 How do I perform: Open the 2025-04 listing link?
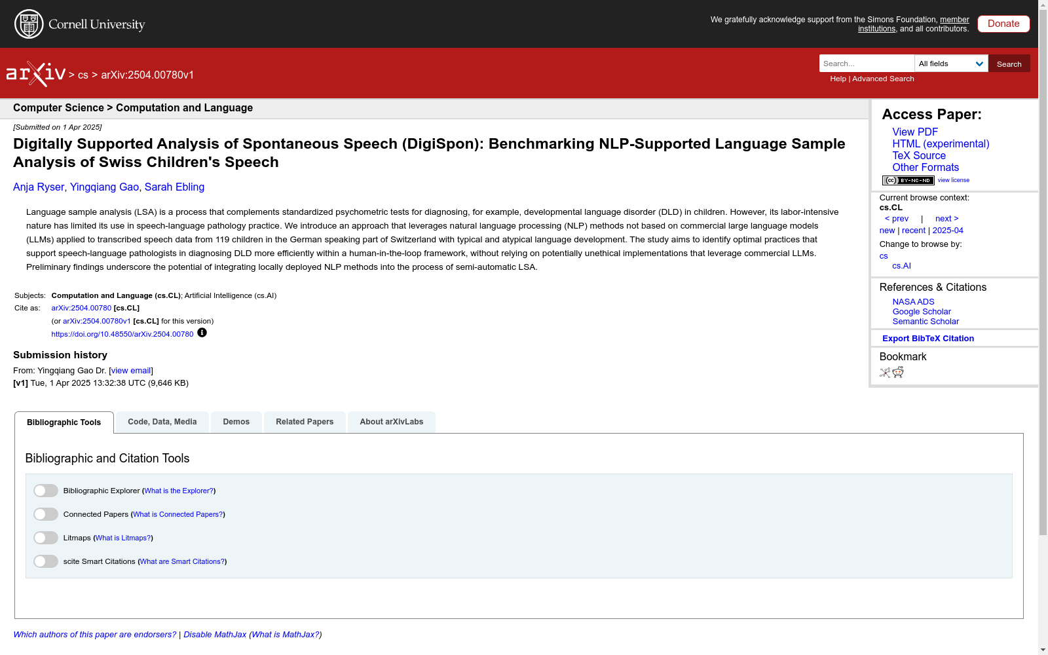(x=948, y=231)
